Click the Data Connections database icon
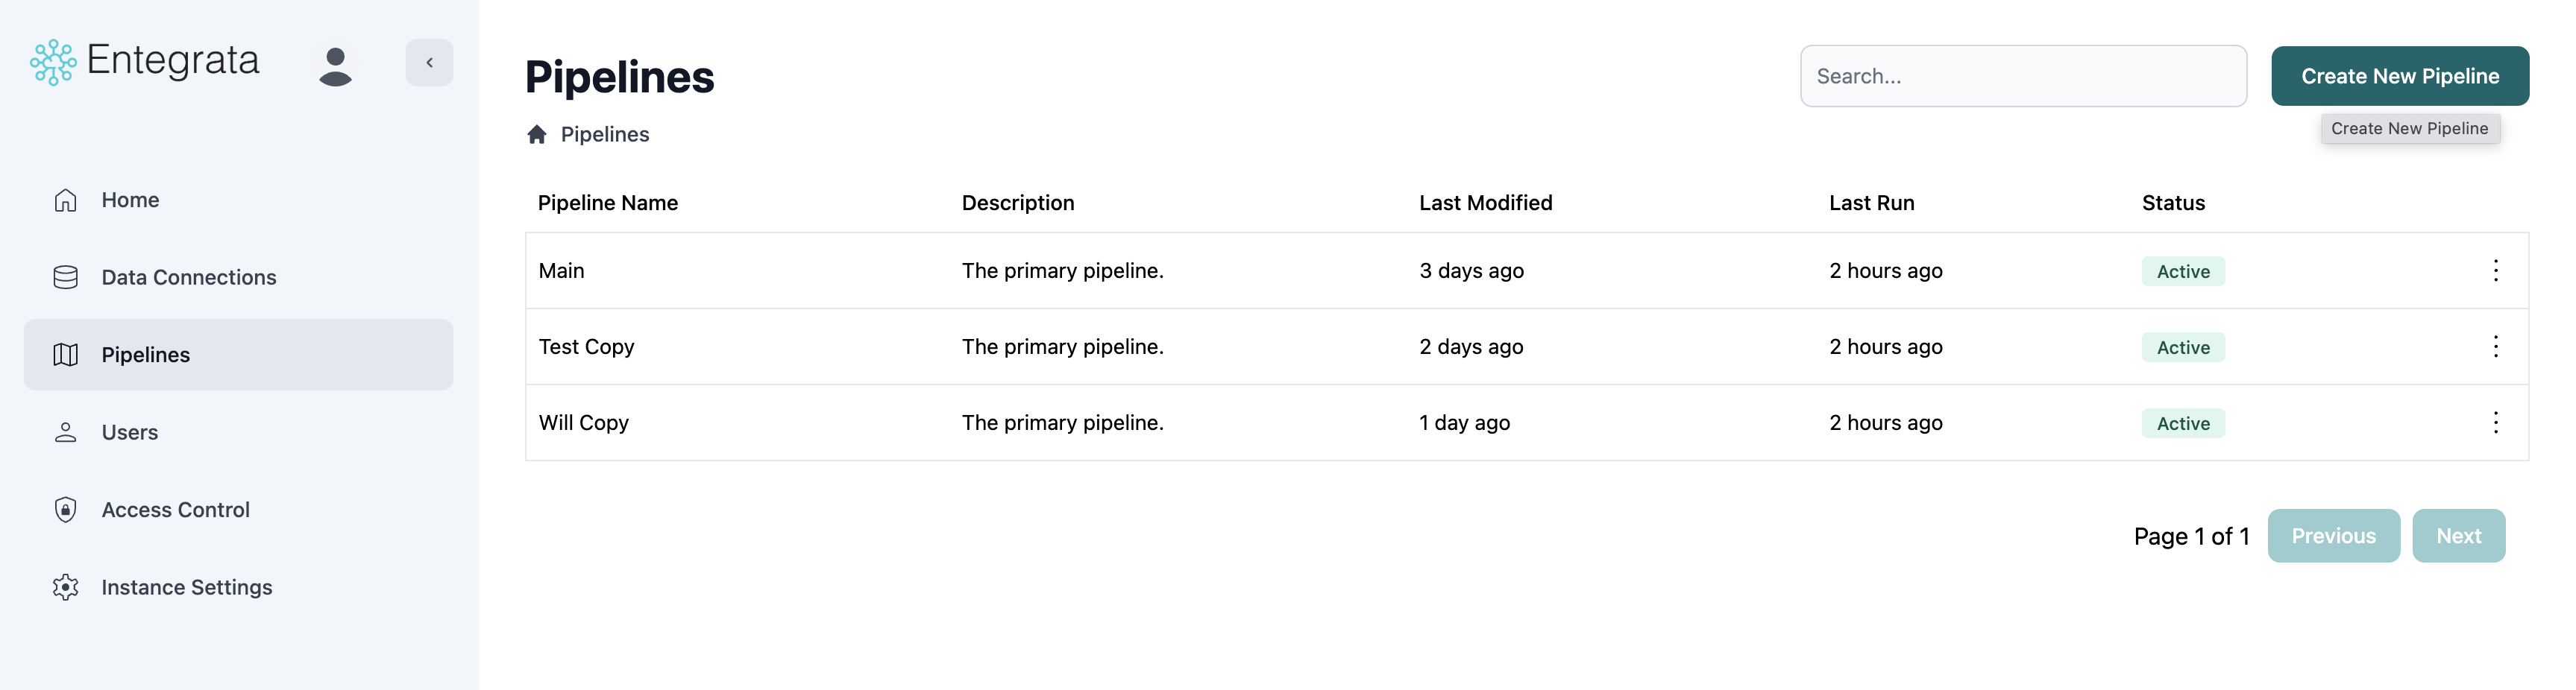 (65, 276)
